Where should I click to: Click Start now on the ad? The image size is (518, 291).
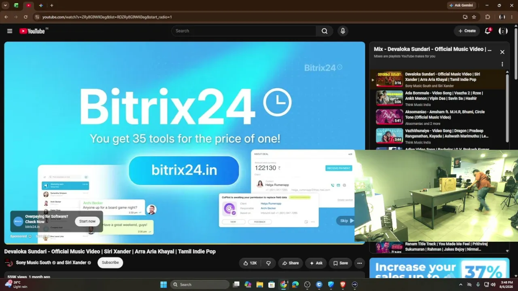click(87, 221)
